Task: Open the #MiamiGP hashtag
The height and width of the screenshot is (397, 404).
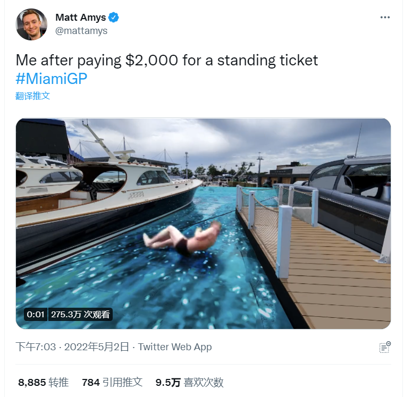Action: (51, 78)
